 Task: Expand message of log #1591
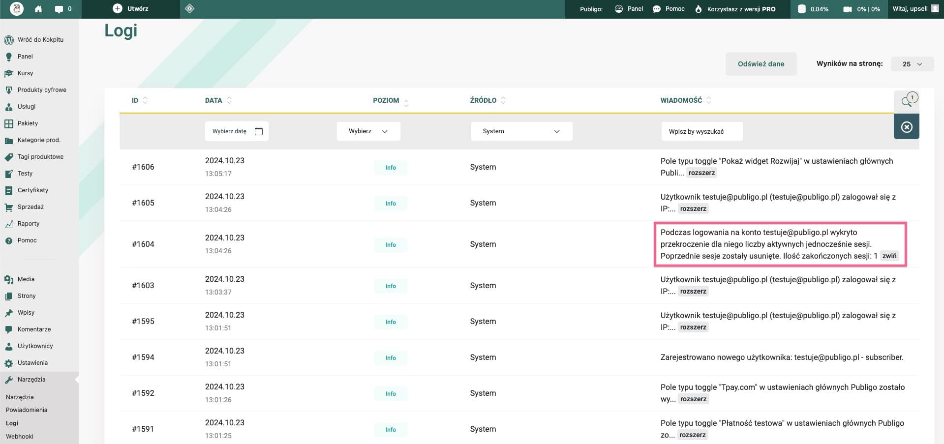pos(692,435)
